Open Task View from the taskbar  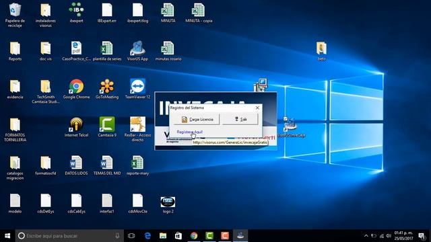point(131,236)
